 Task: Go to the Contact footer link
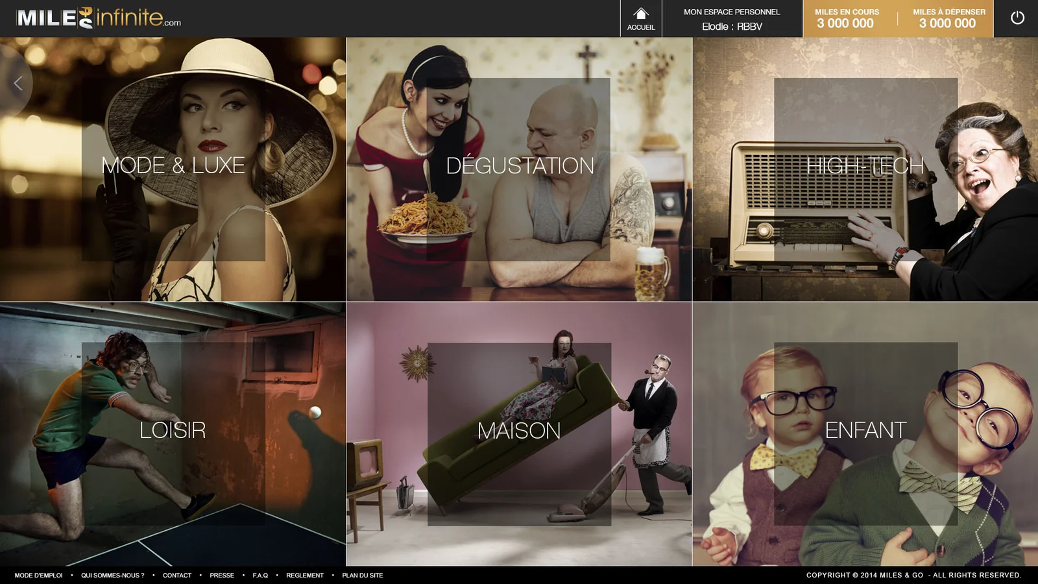point(177,576)
